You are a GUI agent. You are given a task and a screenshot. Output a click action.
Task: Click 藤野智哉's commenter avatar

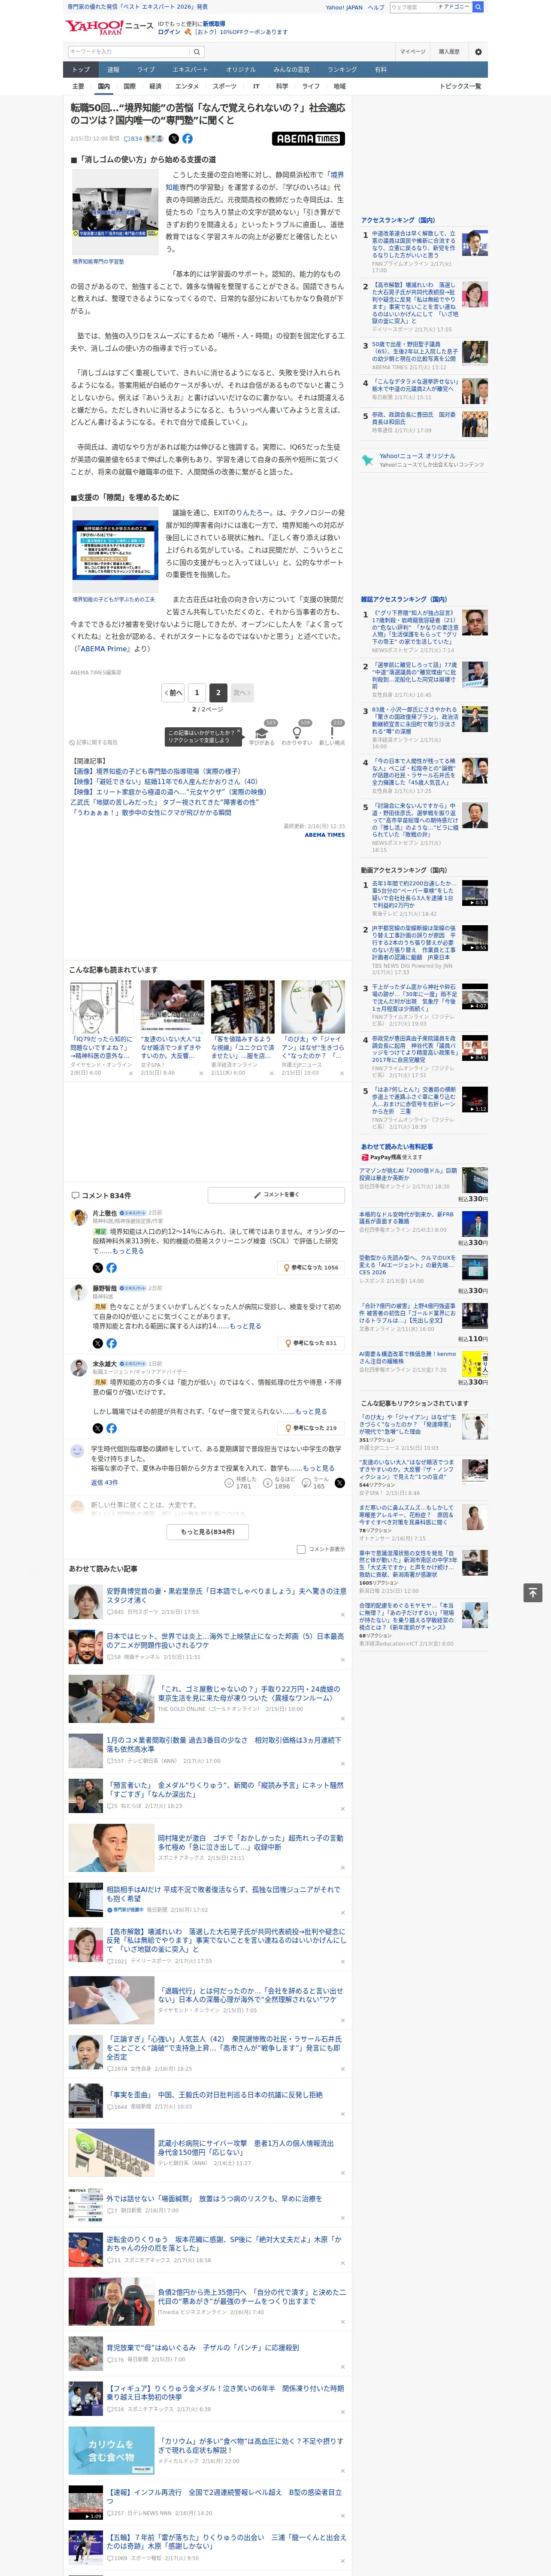click(x=79, y=1292)
